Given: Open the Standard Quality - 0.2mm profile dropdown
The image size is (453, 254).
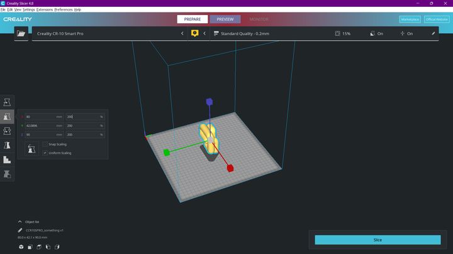Looking at the screenshot, I should tap(324, 33).
